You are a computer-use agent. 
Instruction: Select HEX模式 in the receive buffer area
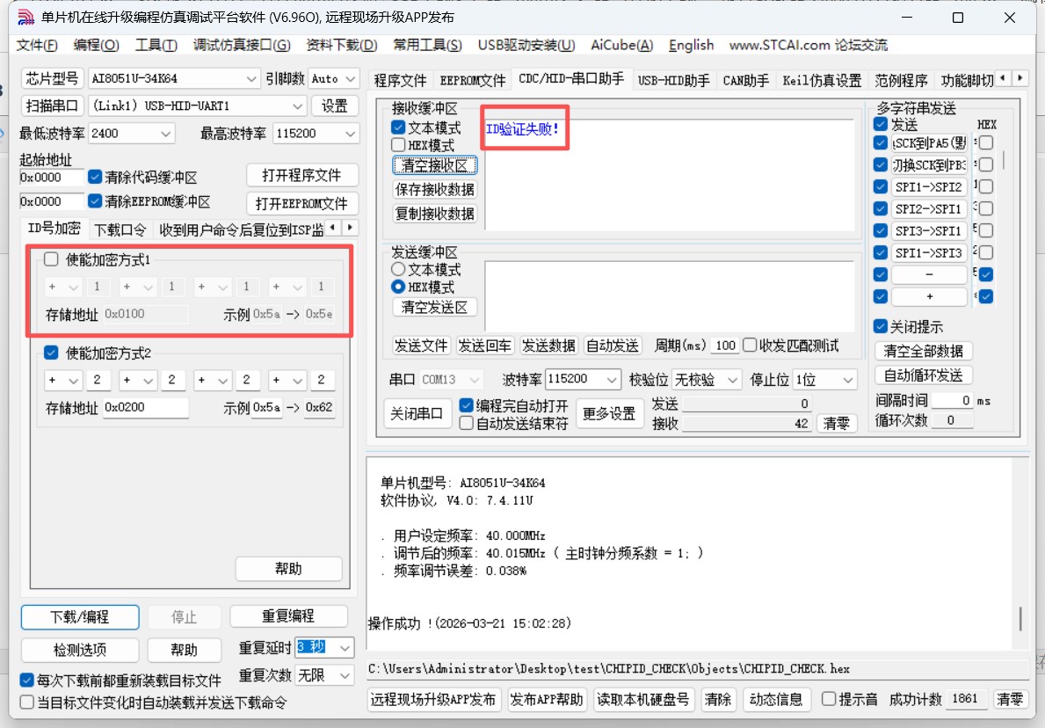399,144
